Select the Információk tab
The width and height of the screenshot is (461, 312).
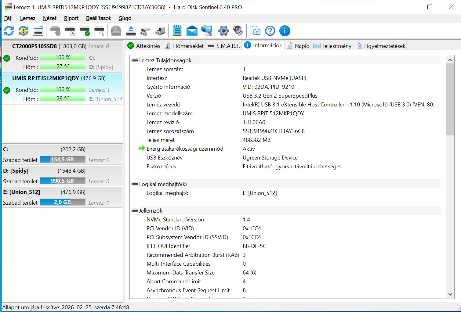[x=263, y=45]
